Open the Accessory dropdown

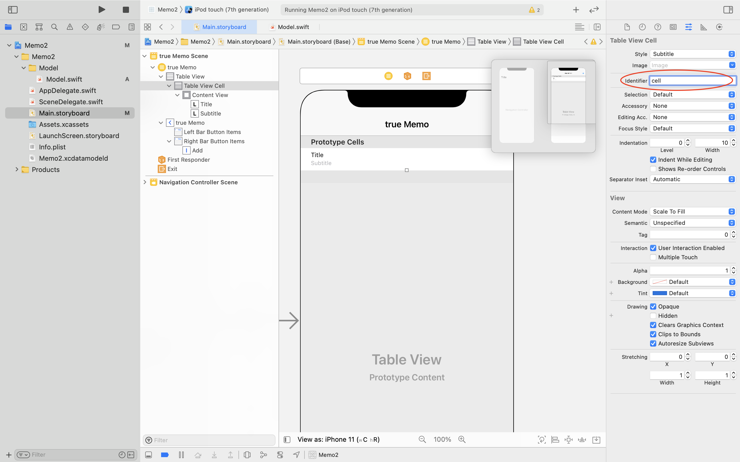click(692, 106)
